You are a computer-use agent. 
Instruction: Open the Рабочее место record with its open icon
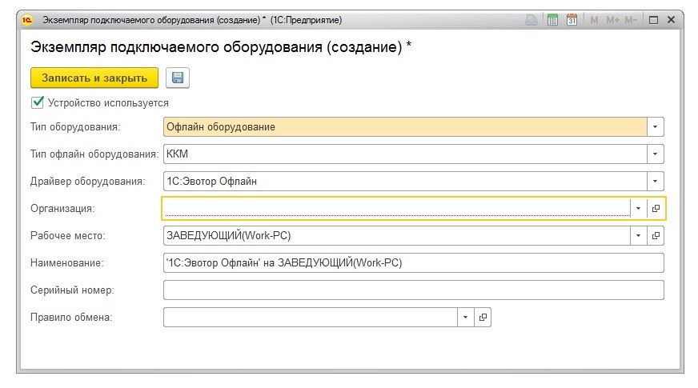tap(656, 235)
